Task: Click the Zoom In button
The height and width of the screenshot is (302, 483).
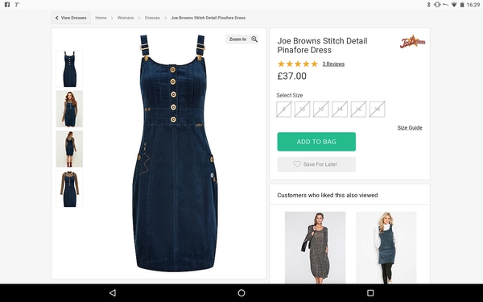Action: (242, 39)
